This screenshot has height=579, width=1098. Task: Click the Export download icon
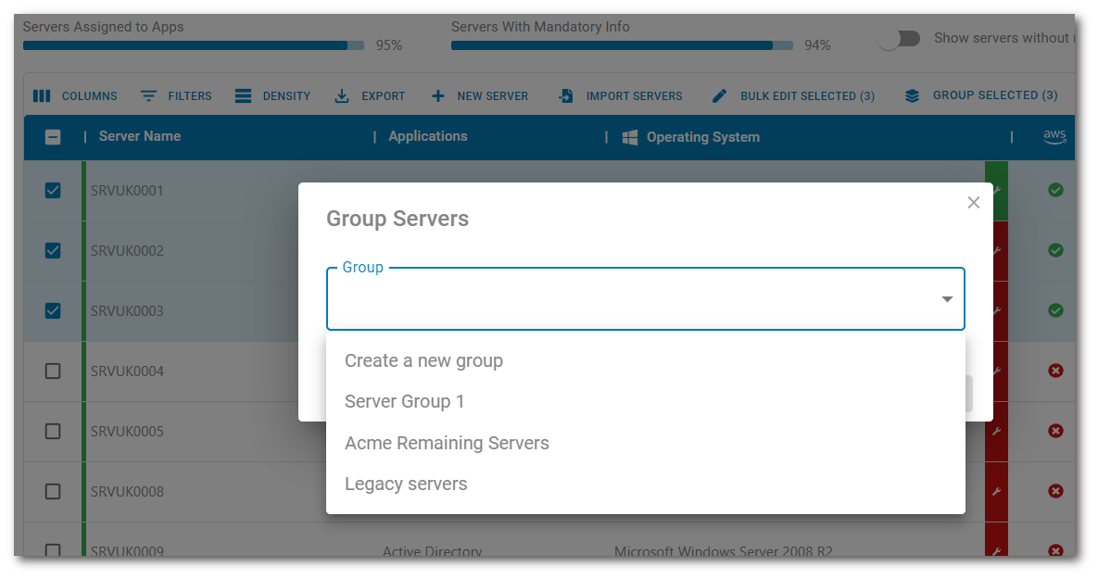[x=342, y=95]
